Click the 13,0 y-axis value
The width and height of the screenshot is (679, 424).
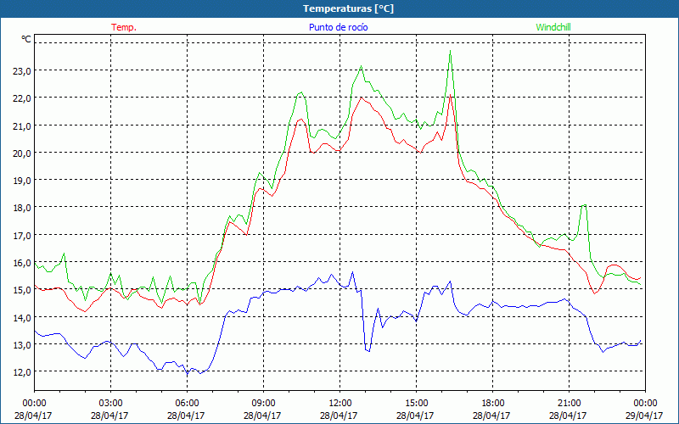[x=21, y=345]
